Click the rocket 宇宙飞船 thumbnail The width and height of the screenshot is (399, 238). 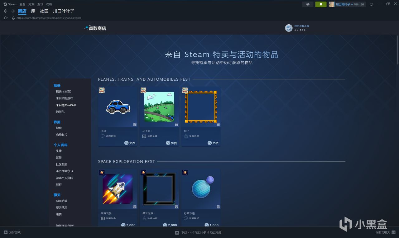[118, 189]
